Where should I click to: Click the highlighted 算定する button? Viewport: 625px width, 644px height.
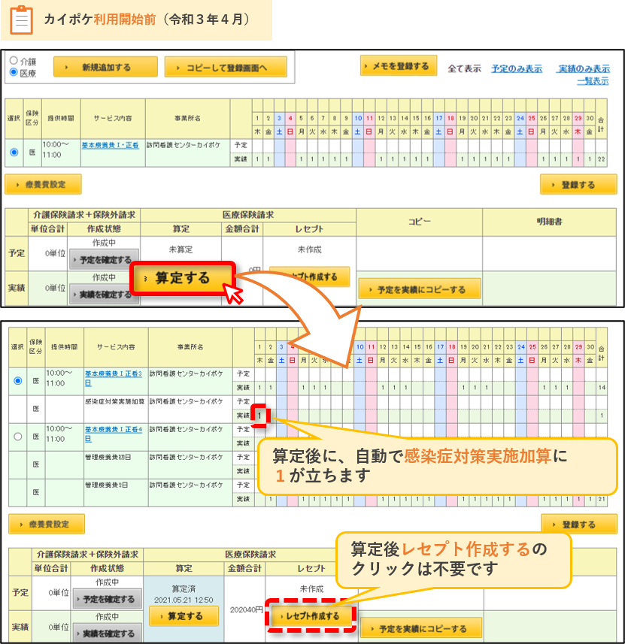[x=183, y=278]
